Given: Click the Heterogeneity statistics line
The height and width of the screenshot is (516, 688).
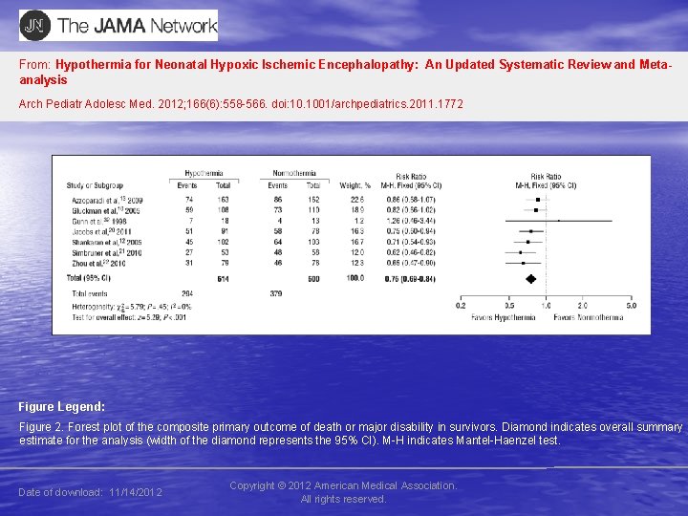Looking at the screenshot, I should [132, 307].
